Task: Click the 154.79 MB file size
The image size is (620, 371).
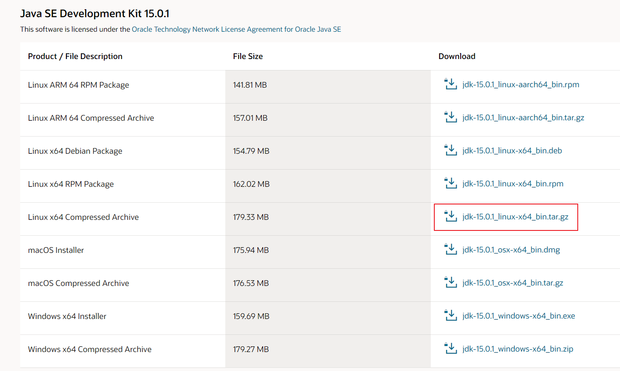Action: click(x=251, y=151)
